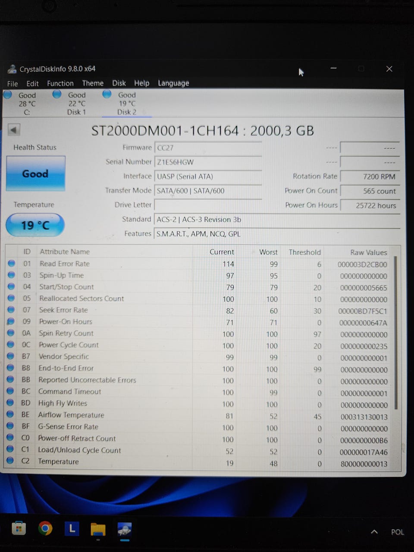Open the Language menu

(x=173, y=83)
